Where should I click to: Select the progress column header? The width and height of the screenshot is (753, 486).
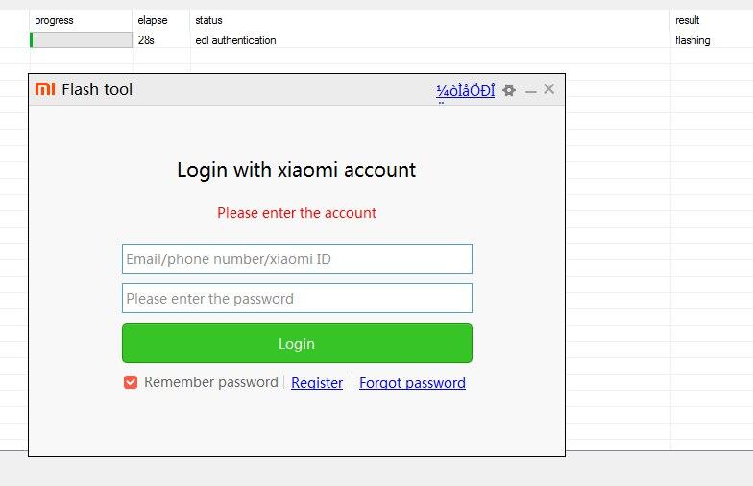coord(54,20)
